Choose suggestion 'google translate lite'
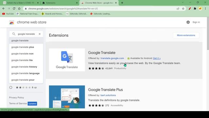Viewport: 209px width, 118px height. (x=26, y=60)
